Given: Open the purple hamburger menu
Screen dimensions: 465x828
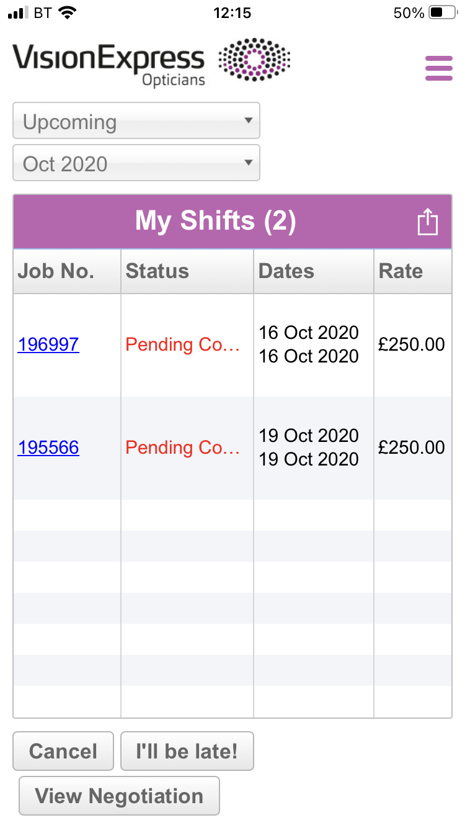Looking at the screenshot, I should 438,68.
